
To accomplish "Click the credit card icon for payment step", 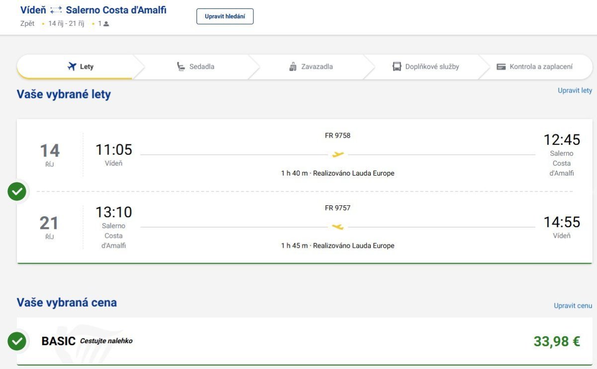I will [501, 67].
